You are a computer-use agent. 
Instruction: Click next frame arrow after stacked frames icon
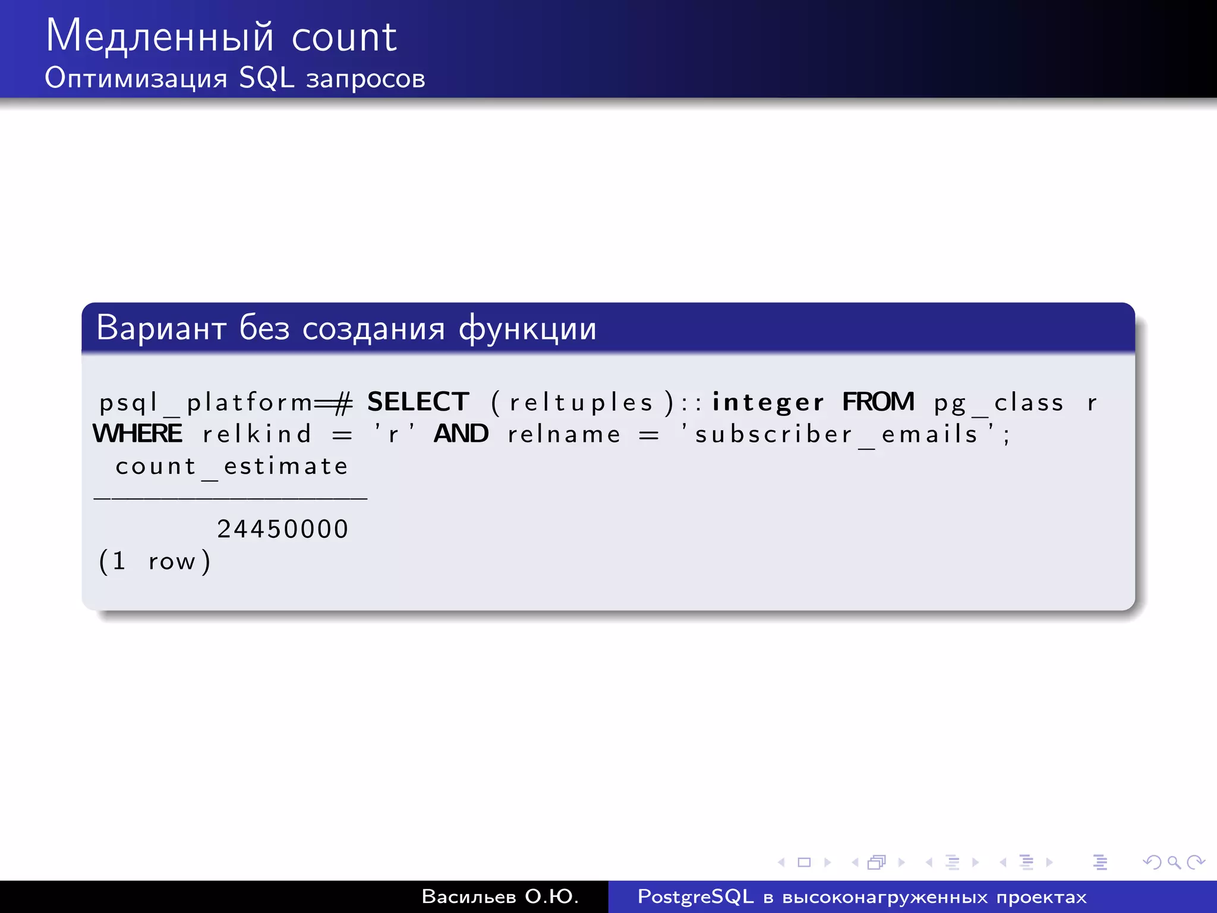point(901,862)
